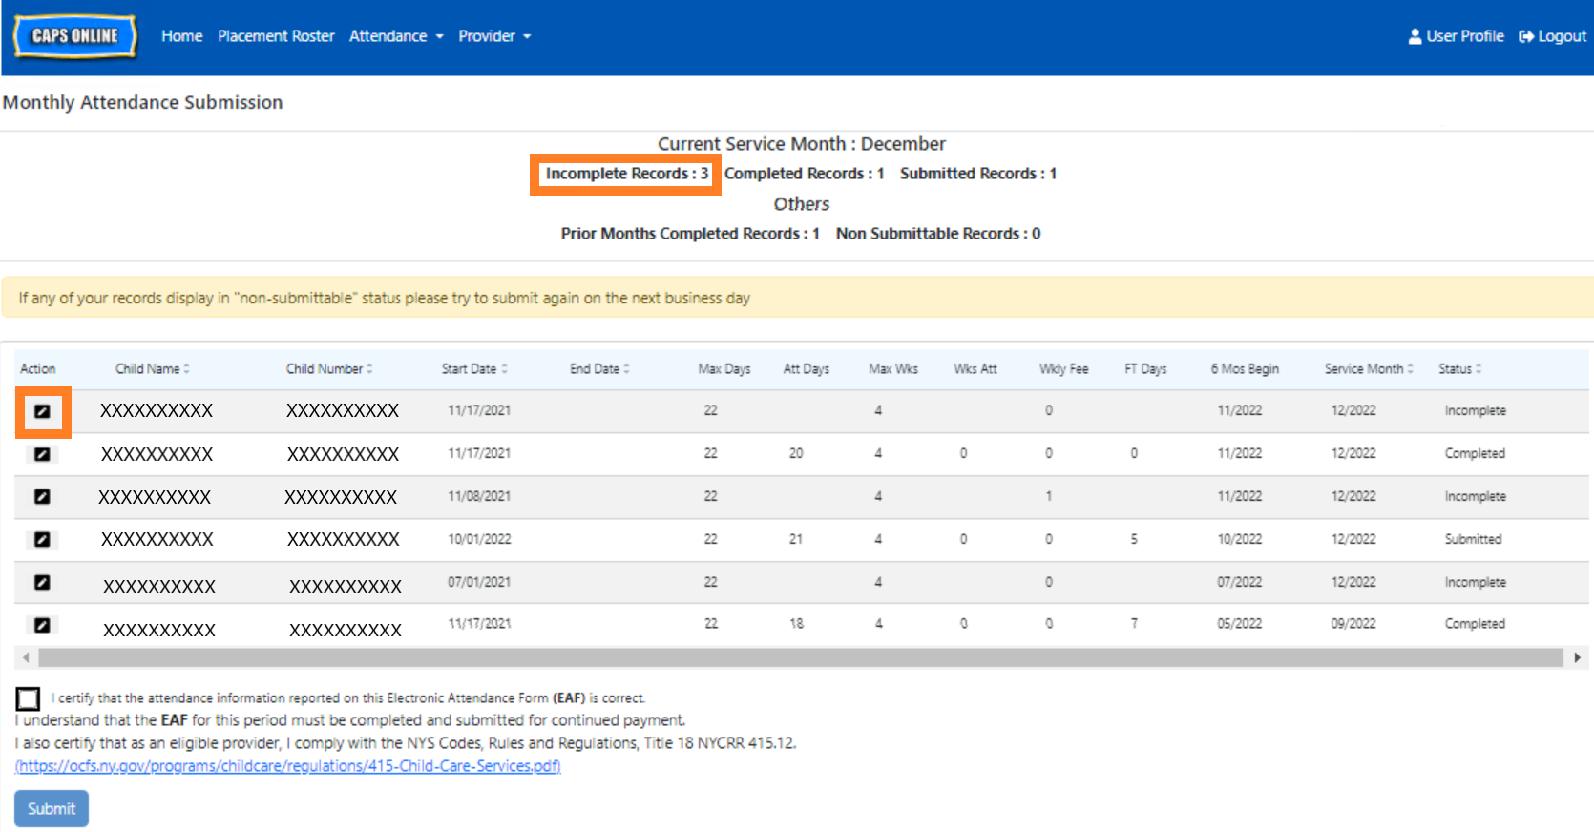Viewport: 1594px width, 832px height.
Task: Click Prior Months Completed Records : 1
Action: coord(690,234)
